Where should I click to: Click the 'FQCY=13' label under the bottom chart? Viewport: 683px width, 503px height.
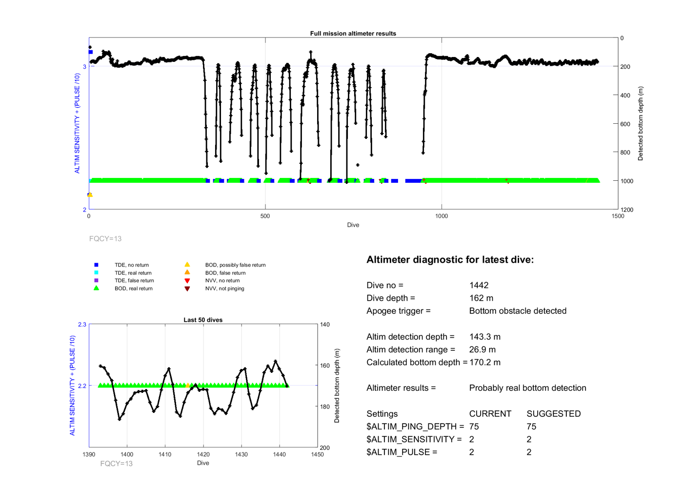click(x=116, y=464)
